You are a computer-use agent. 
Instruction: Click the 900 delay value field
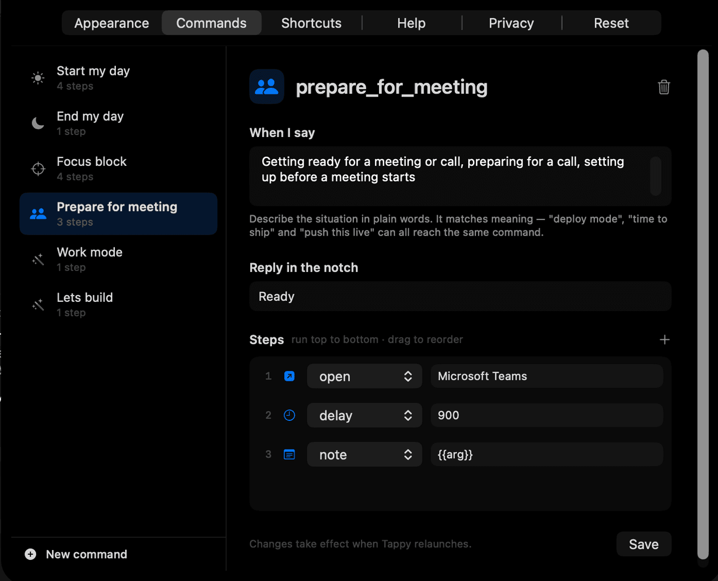pyautogui.click(x=547, y=415)
